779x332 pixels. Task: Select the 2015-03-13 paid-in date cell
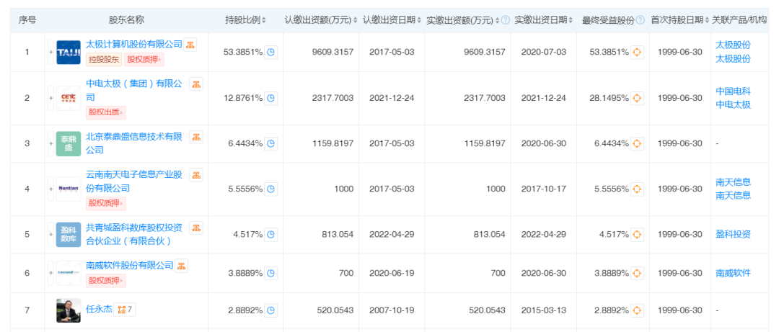tap(544, 310)
